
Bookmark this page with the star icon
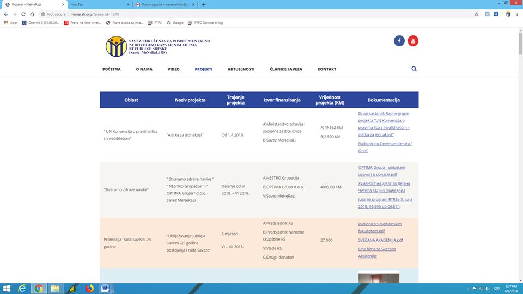[x=476, y=14]
